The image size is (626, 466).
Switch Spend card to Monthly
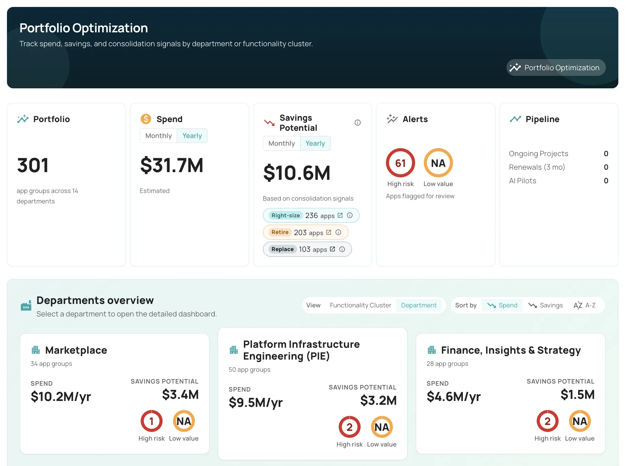click(158, 136)
